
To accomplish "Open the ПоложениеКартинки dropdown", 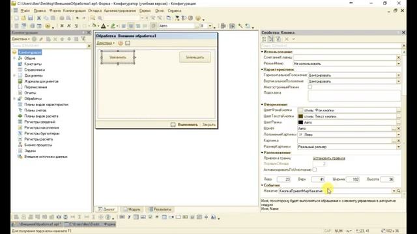I will [398, 135].
